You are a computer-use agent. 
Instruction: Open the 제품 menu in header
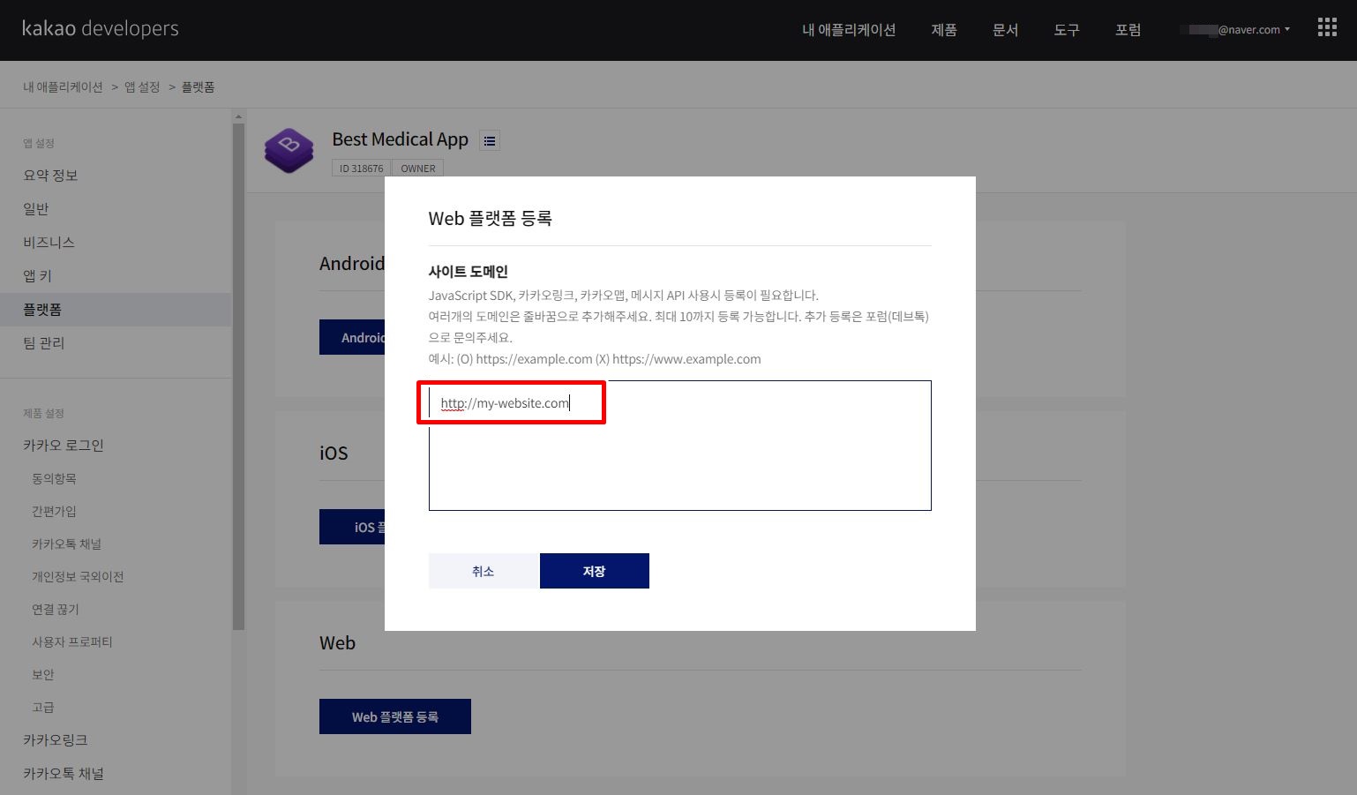(944, 30)
